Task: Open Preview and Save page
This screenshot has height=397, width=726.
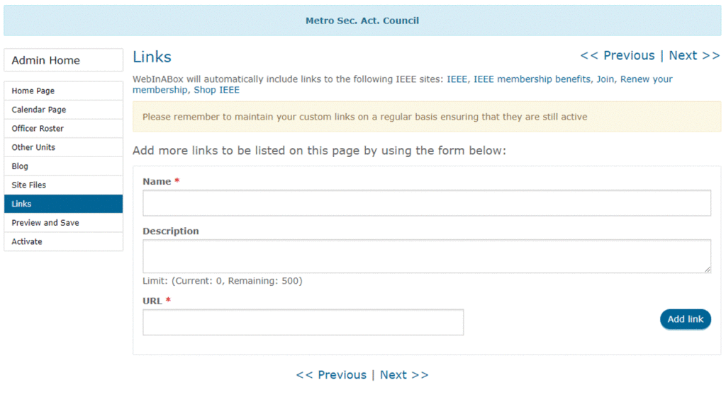Action: tap(63, 223)
